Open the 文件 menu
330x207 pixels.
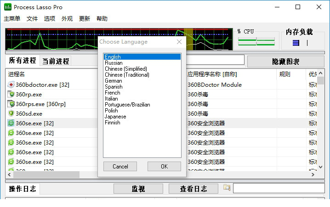pos(32,19)
